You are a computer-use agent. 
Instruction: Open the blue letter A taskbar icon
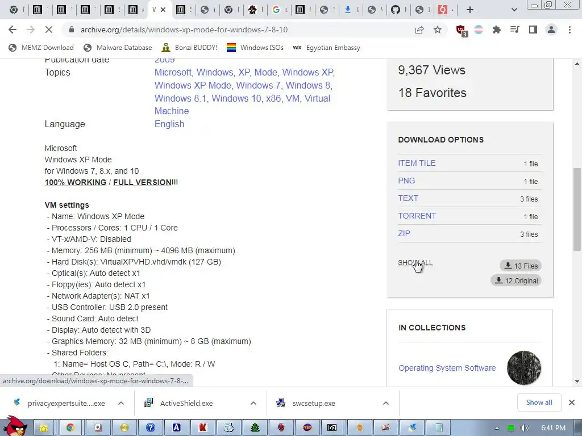pos(177,428)
